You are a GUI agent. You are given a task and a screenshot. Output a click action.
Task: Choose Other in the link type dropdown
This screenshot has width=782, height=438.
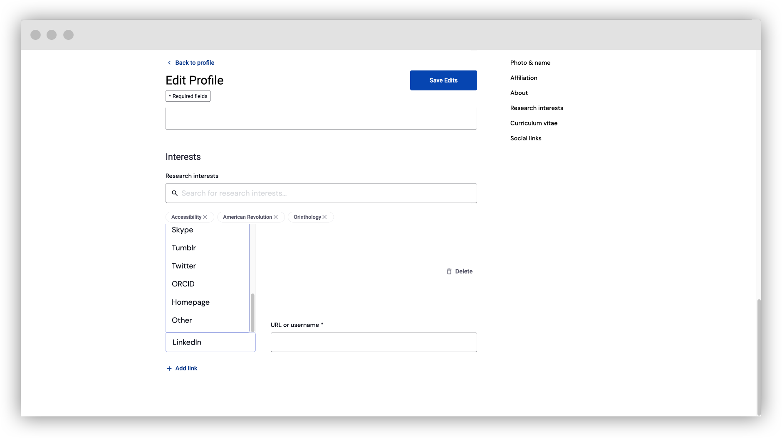point(181,320)
